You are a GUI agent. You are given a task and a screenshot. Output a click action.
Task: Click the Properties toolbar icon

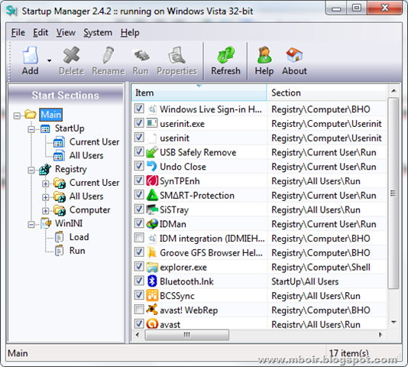click(176, 55)
